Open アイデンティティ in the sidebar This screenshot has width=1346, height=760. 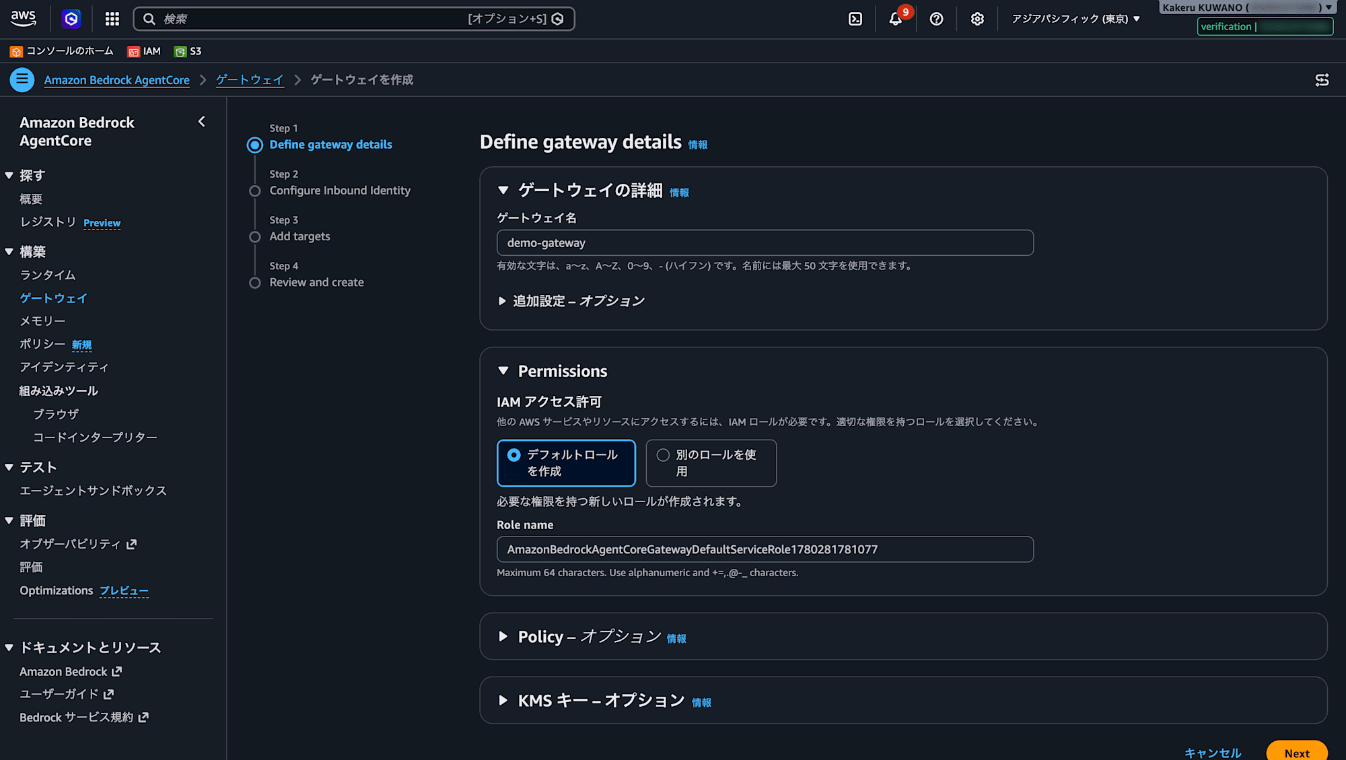[64, 367]
